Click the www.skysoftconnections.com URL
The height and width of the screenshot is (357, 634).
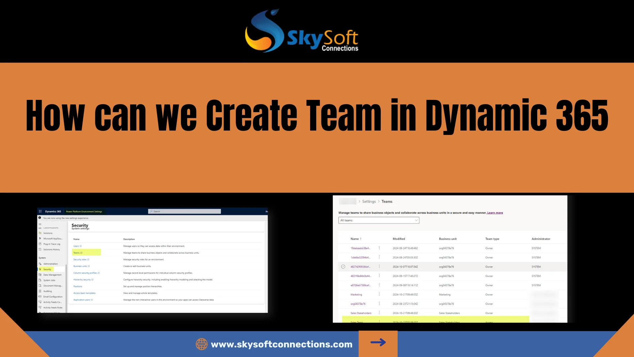coord(282,344)
